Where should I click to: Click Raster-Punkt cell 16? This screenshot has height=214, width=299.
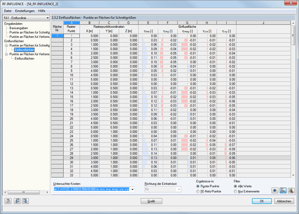click(72, 101)
